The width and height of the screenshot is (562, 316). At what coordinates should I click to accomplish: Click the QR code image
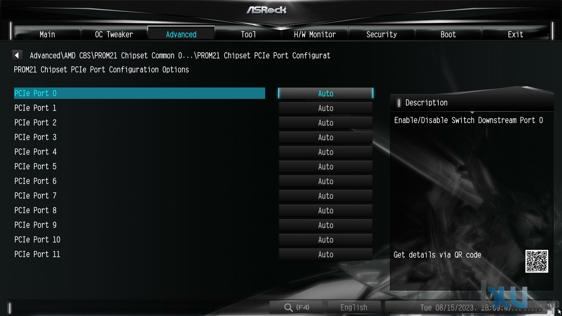tap(537, 261)
